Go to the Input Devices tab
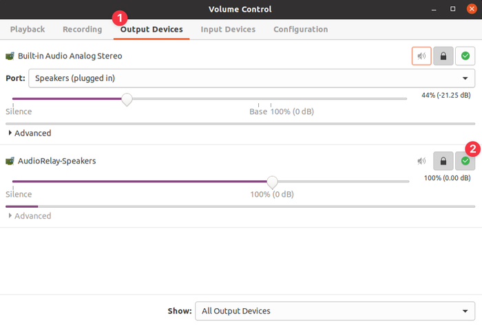This screenshot has width=482, height=326. [228, 30]
